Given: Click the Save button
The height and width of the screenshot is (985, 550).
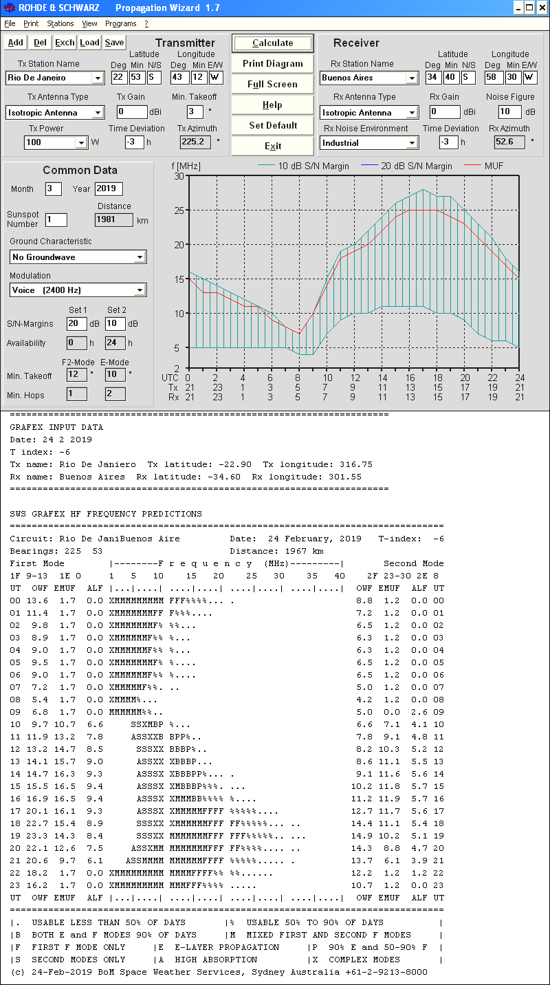Looking at the screenshot, I should (x=114, y=43).
